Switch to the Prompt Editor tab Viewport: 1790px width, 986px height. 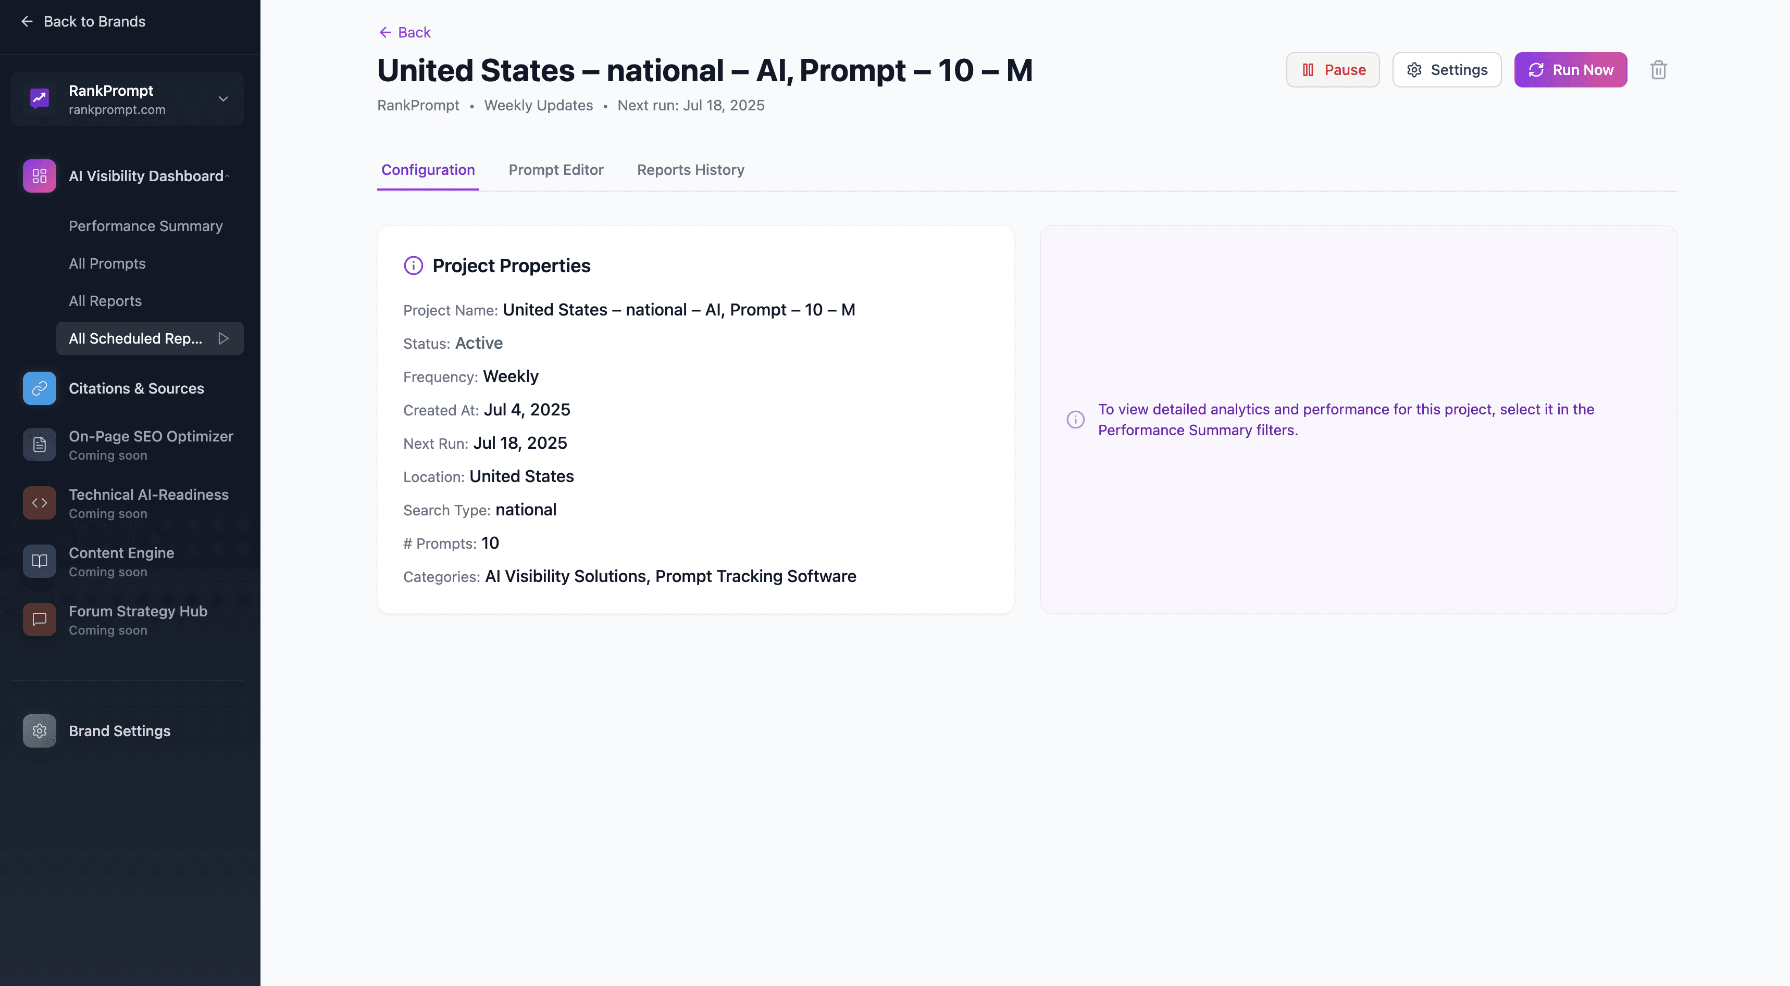[555, 170]
